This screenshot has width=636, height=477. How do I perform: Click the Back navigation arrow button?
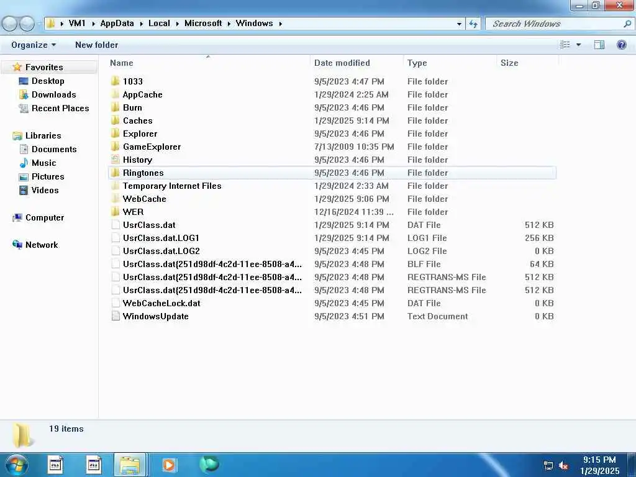10,24
